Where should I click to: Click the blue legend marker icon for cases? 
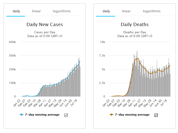(21, 115)
